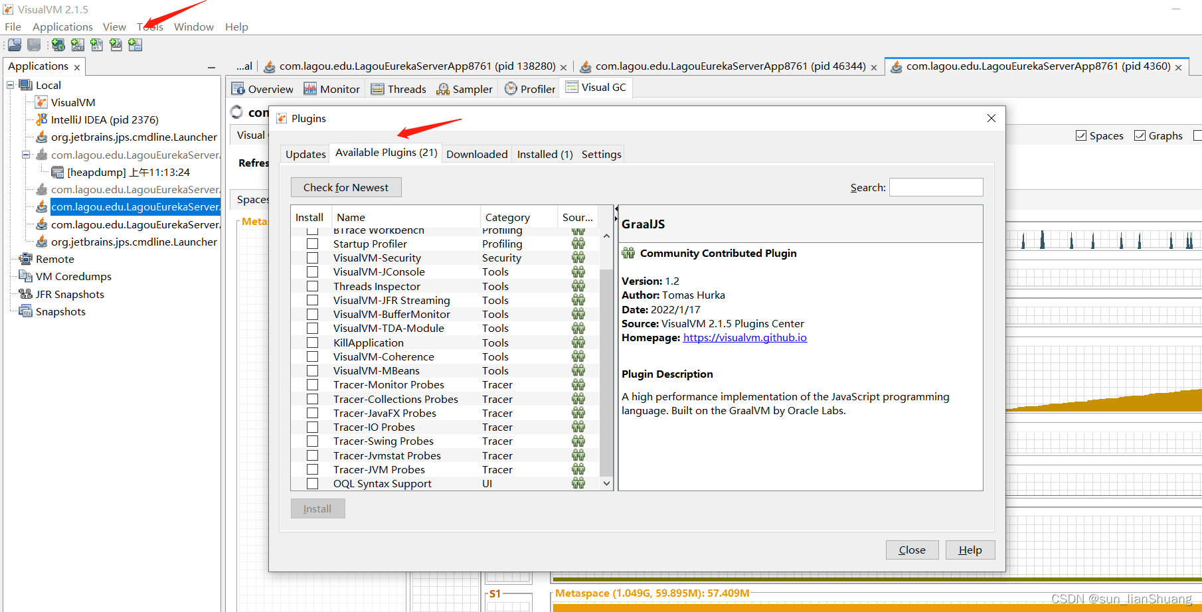The image size is (1202, 612).
Task: Open the View menu
Action: point(114,27)
